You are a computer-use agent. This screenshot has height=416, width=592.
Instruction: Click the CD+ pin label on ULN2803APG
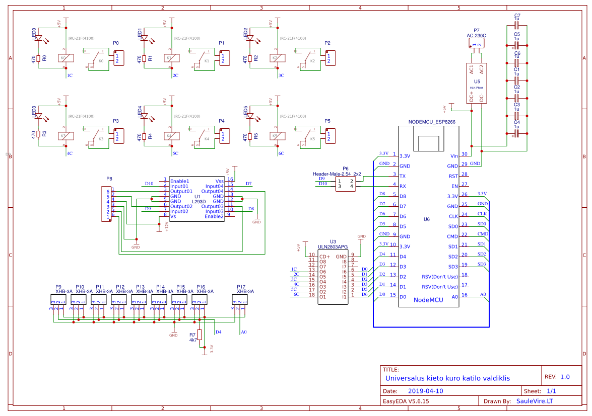[x=324, y=257]
